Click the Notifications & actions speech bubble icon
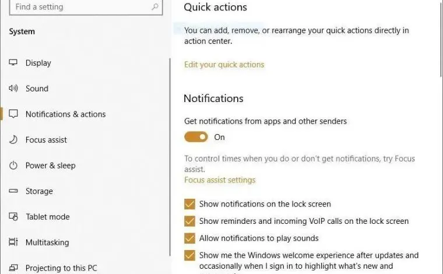The image size is (443, 274). [x=13, y=114]
